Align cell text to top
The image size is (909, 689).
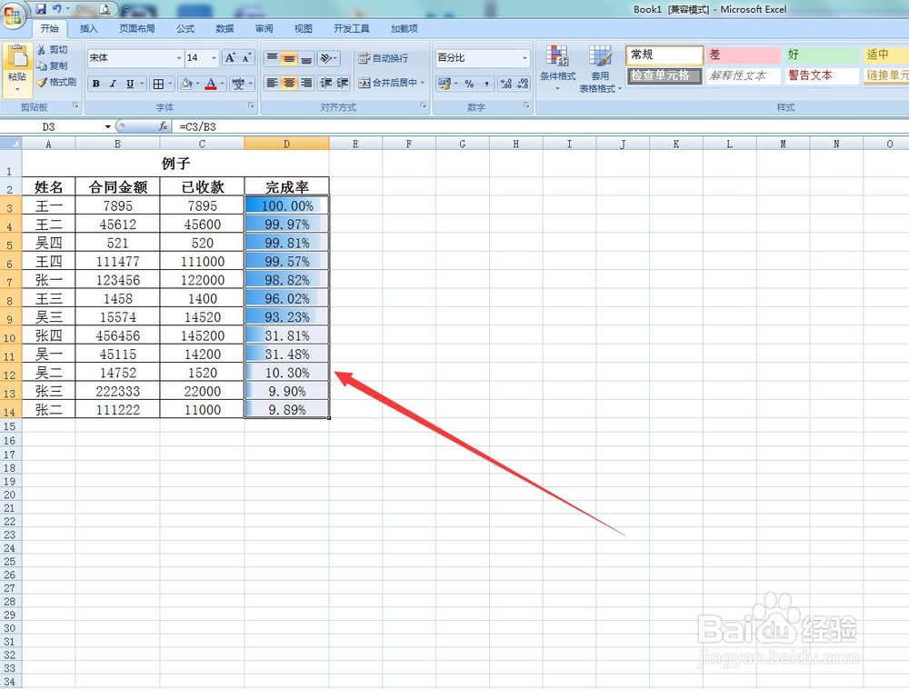click(x=272, y=58)
